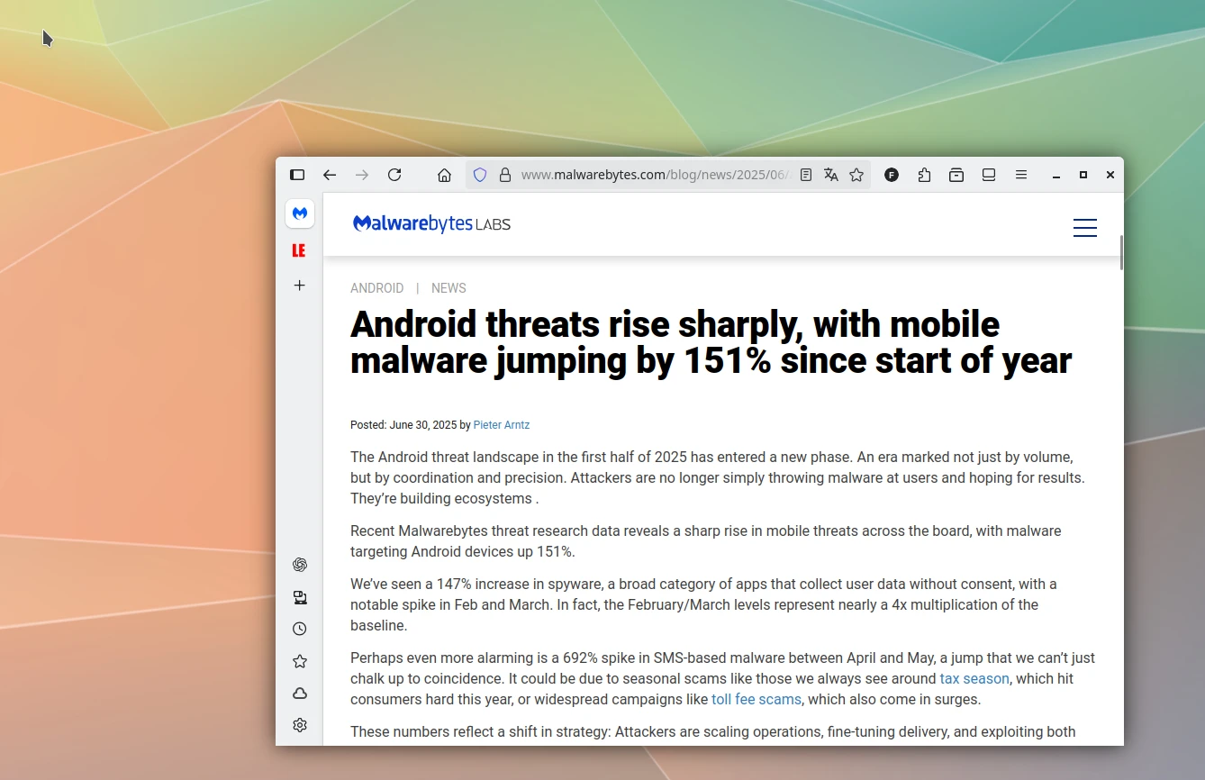Open the extensions puzzle-piece menu
The image size is (1205, 780).
coord(924,175)
